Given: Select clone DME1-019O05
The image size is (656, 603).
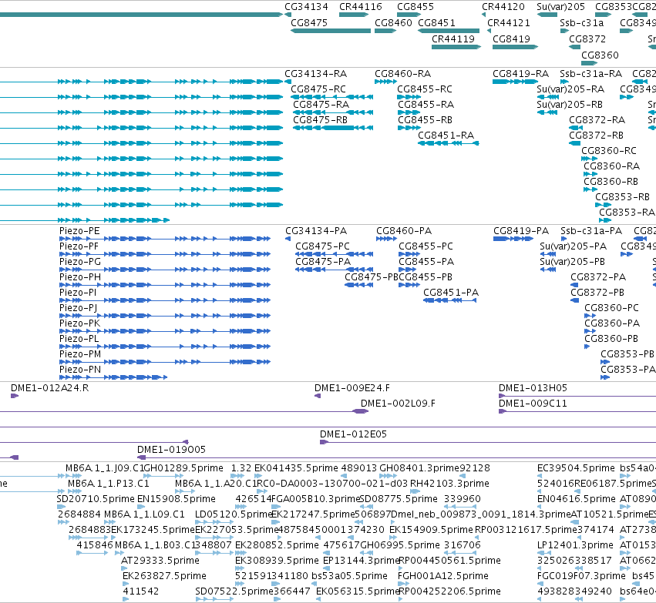Looking at the screenshot, I should tap(172, 450).
